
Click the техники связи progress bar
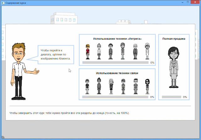[115, 97]
